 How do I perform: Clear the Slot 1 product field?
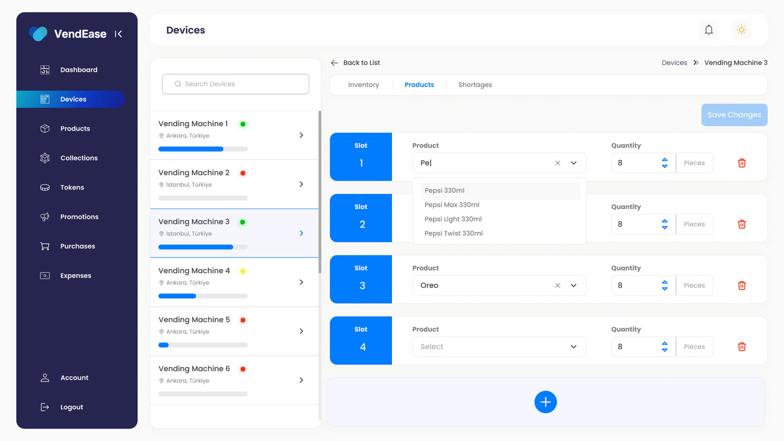(x=558, y=163)
